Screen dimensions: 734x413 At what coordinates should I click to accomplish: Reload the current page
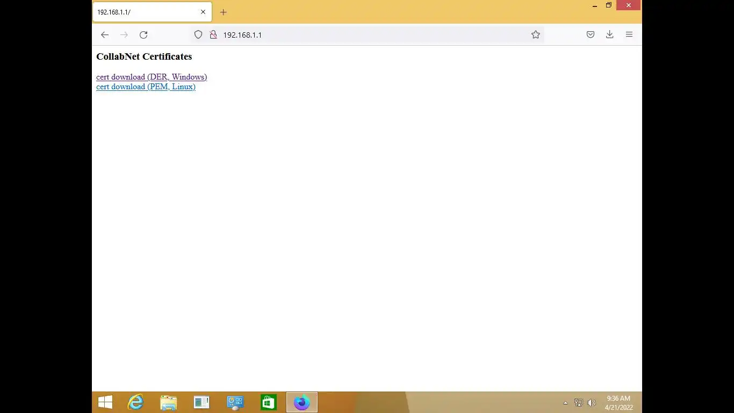click(143, 34)
